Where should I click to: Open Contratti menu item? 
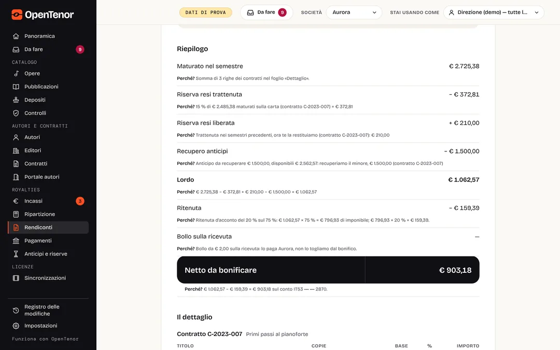pyautogui.click(x=48, y=163)
